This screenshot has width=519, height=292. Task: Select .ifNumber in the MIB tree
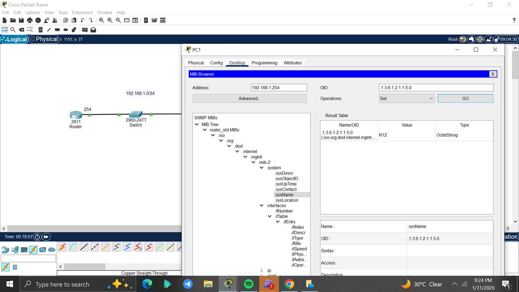pyautogui.click(x=284, y=211)
